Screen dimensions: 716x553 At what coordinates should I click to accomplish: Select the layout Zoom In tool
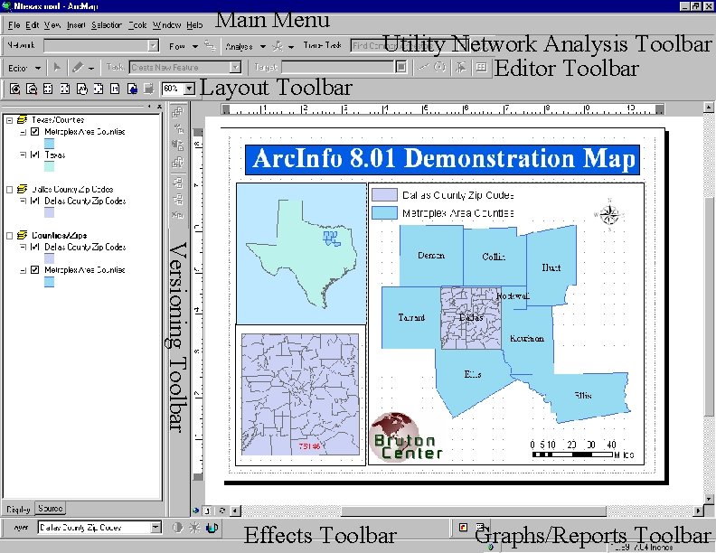point(15,89)
